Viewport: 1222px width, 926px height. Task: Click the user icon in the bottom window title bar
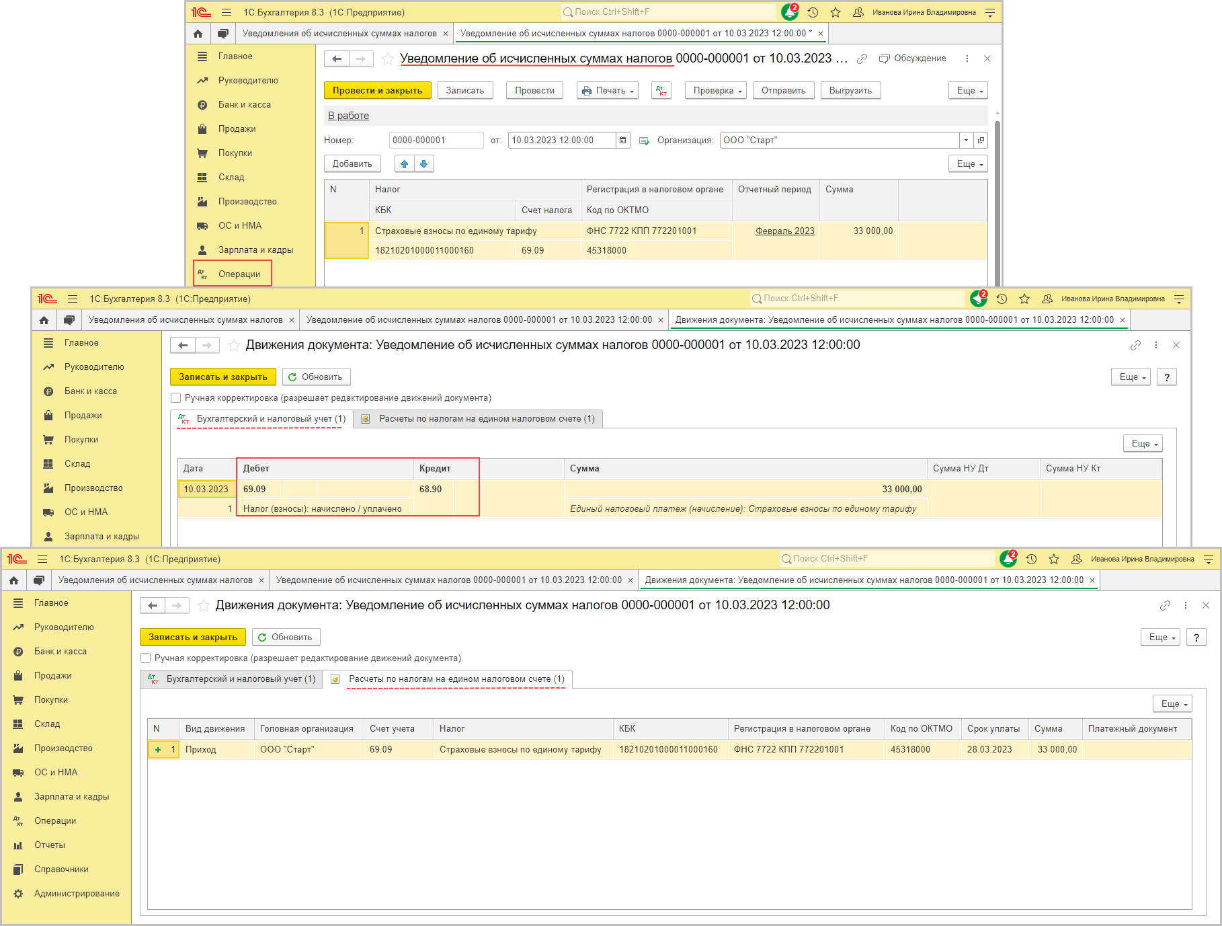[x=1077, y=559]
